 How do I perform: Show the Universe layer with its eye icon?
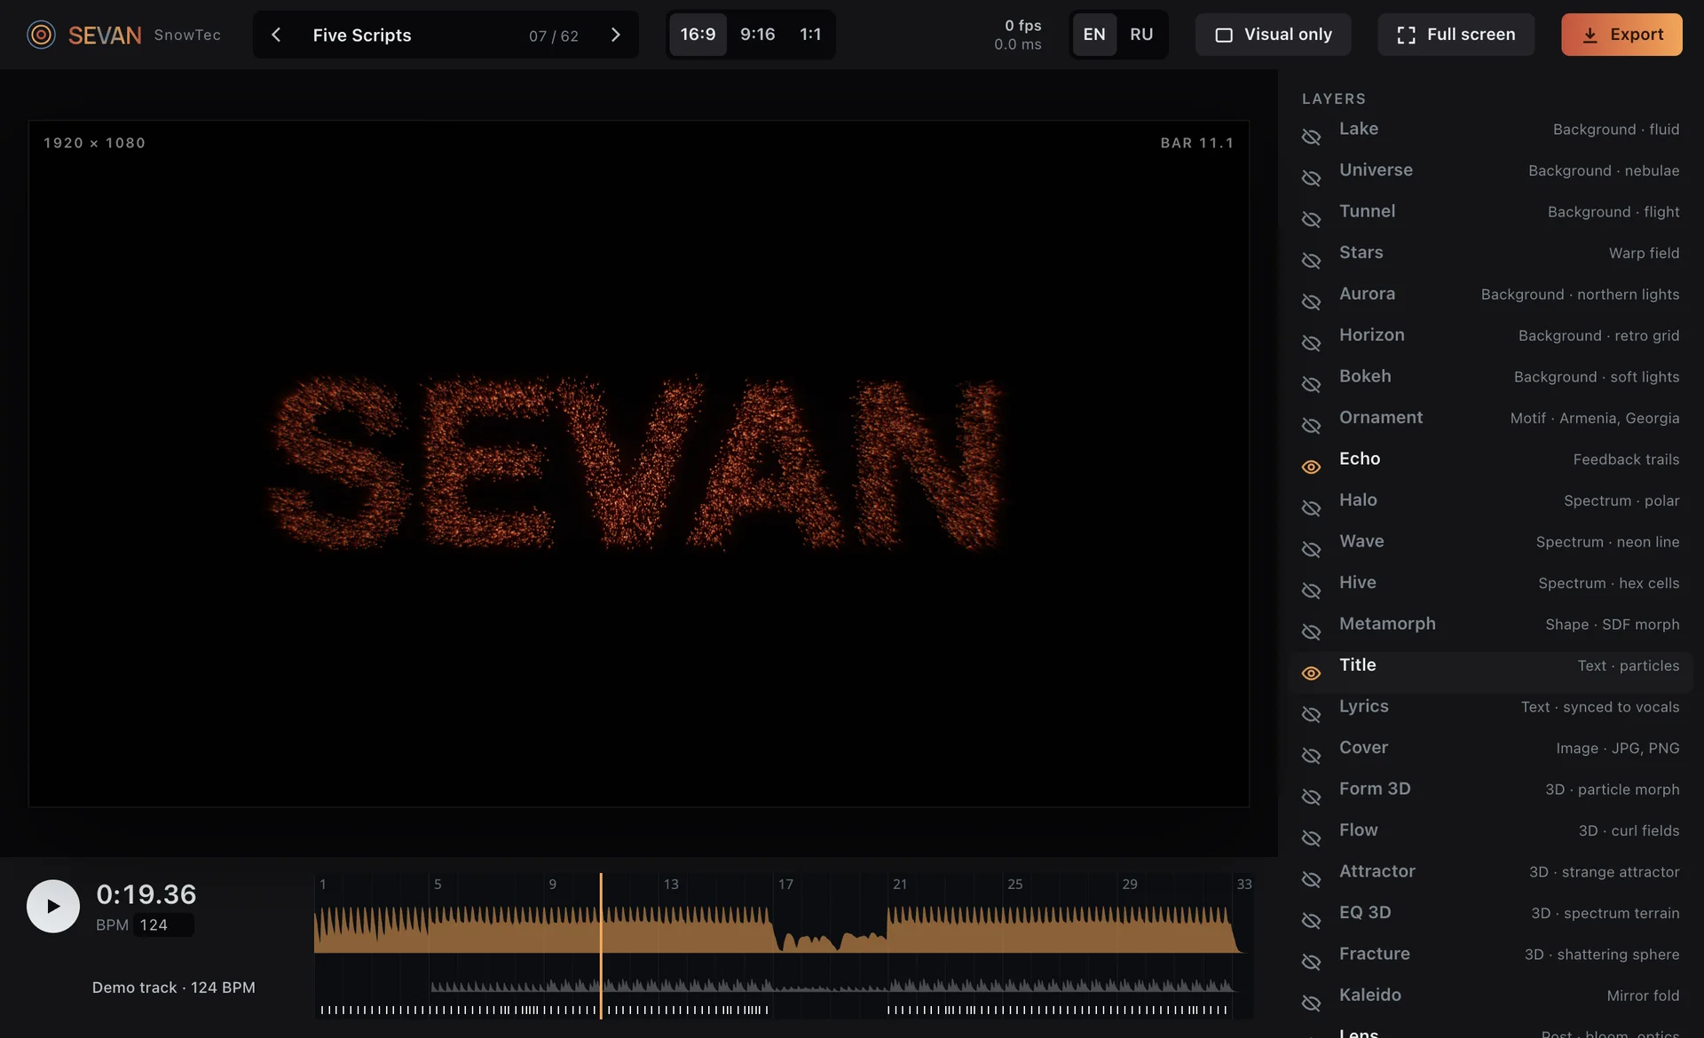coord(1311,178)
